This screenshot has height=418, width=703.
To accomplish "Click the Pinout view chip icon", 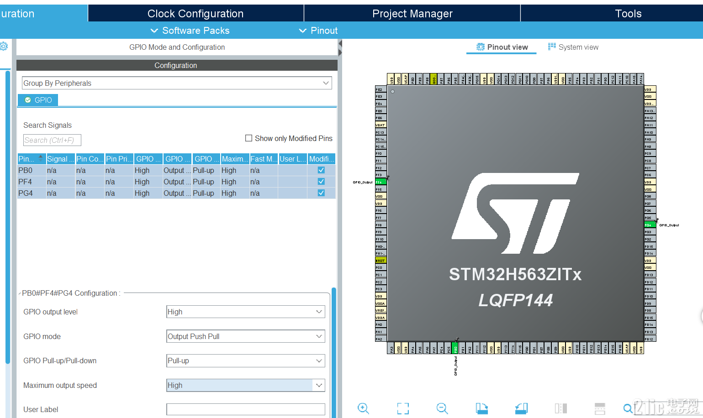I will coord(480,47).
